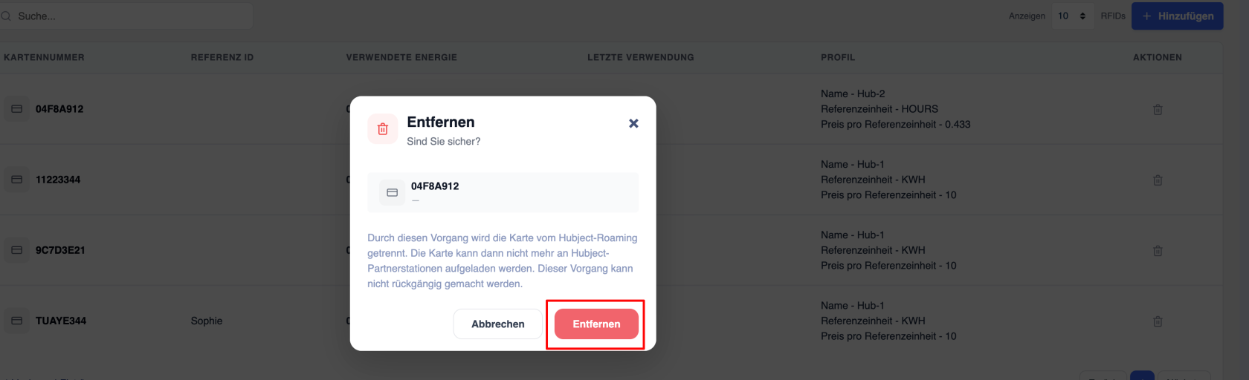Click the red trash icon in dialog header
This screenshot has width=1249, height=380.
click(x=383, y=129)
